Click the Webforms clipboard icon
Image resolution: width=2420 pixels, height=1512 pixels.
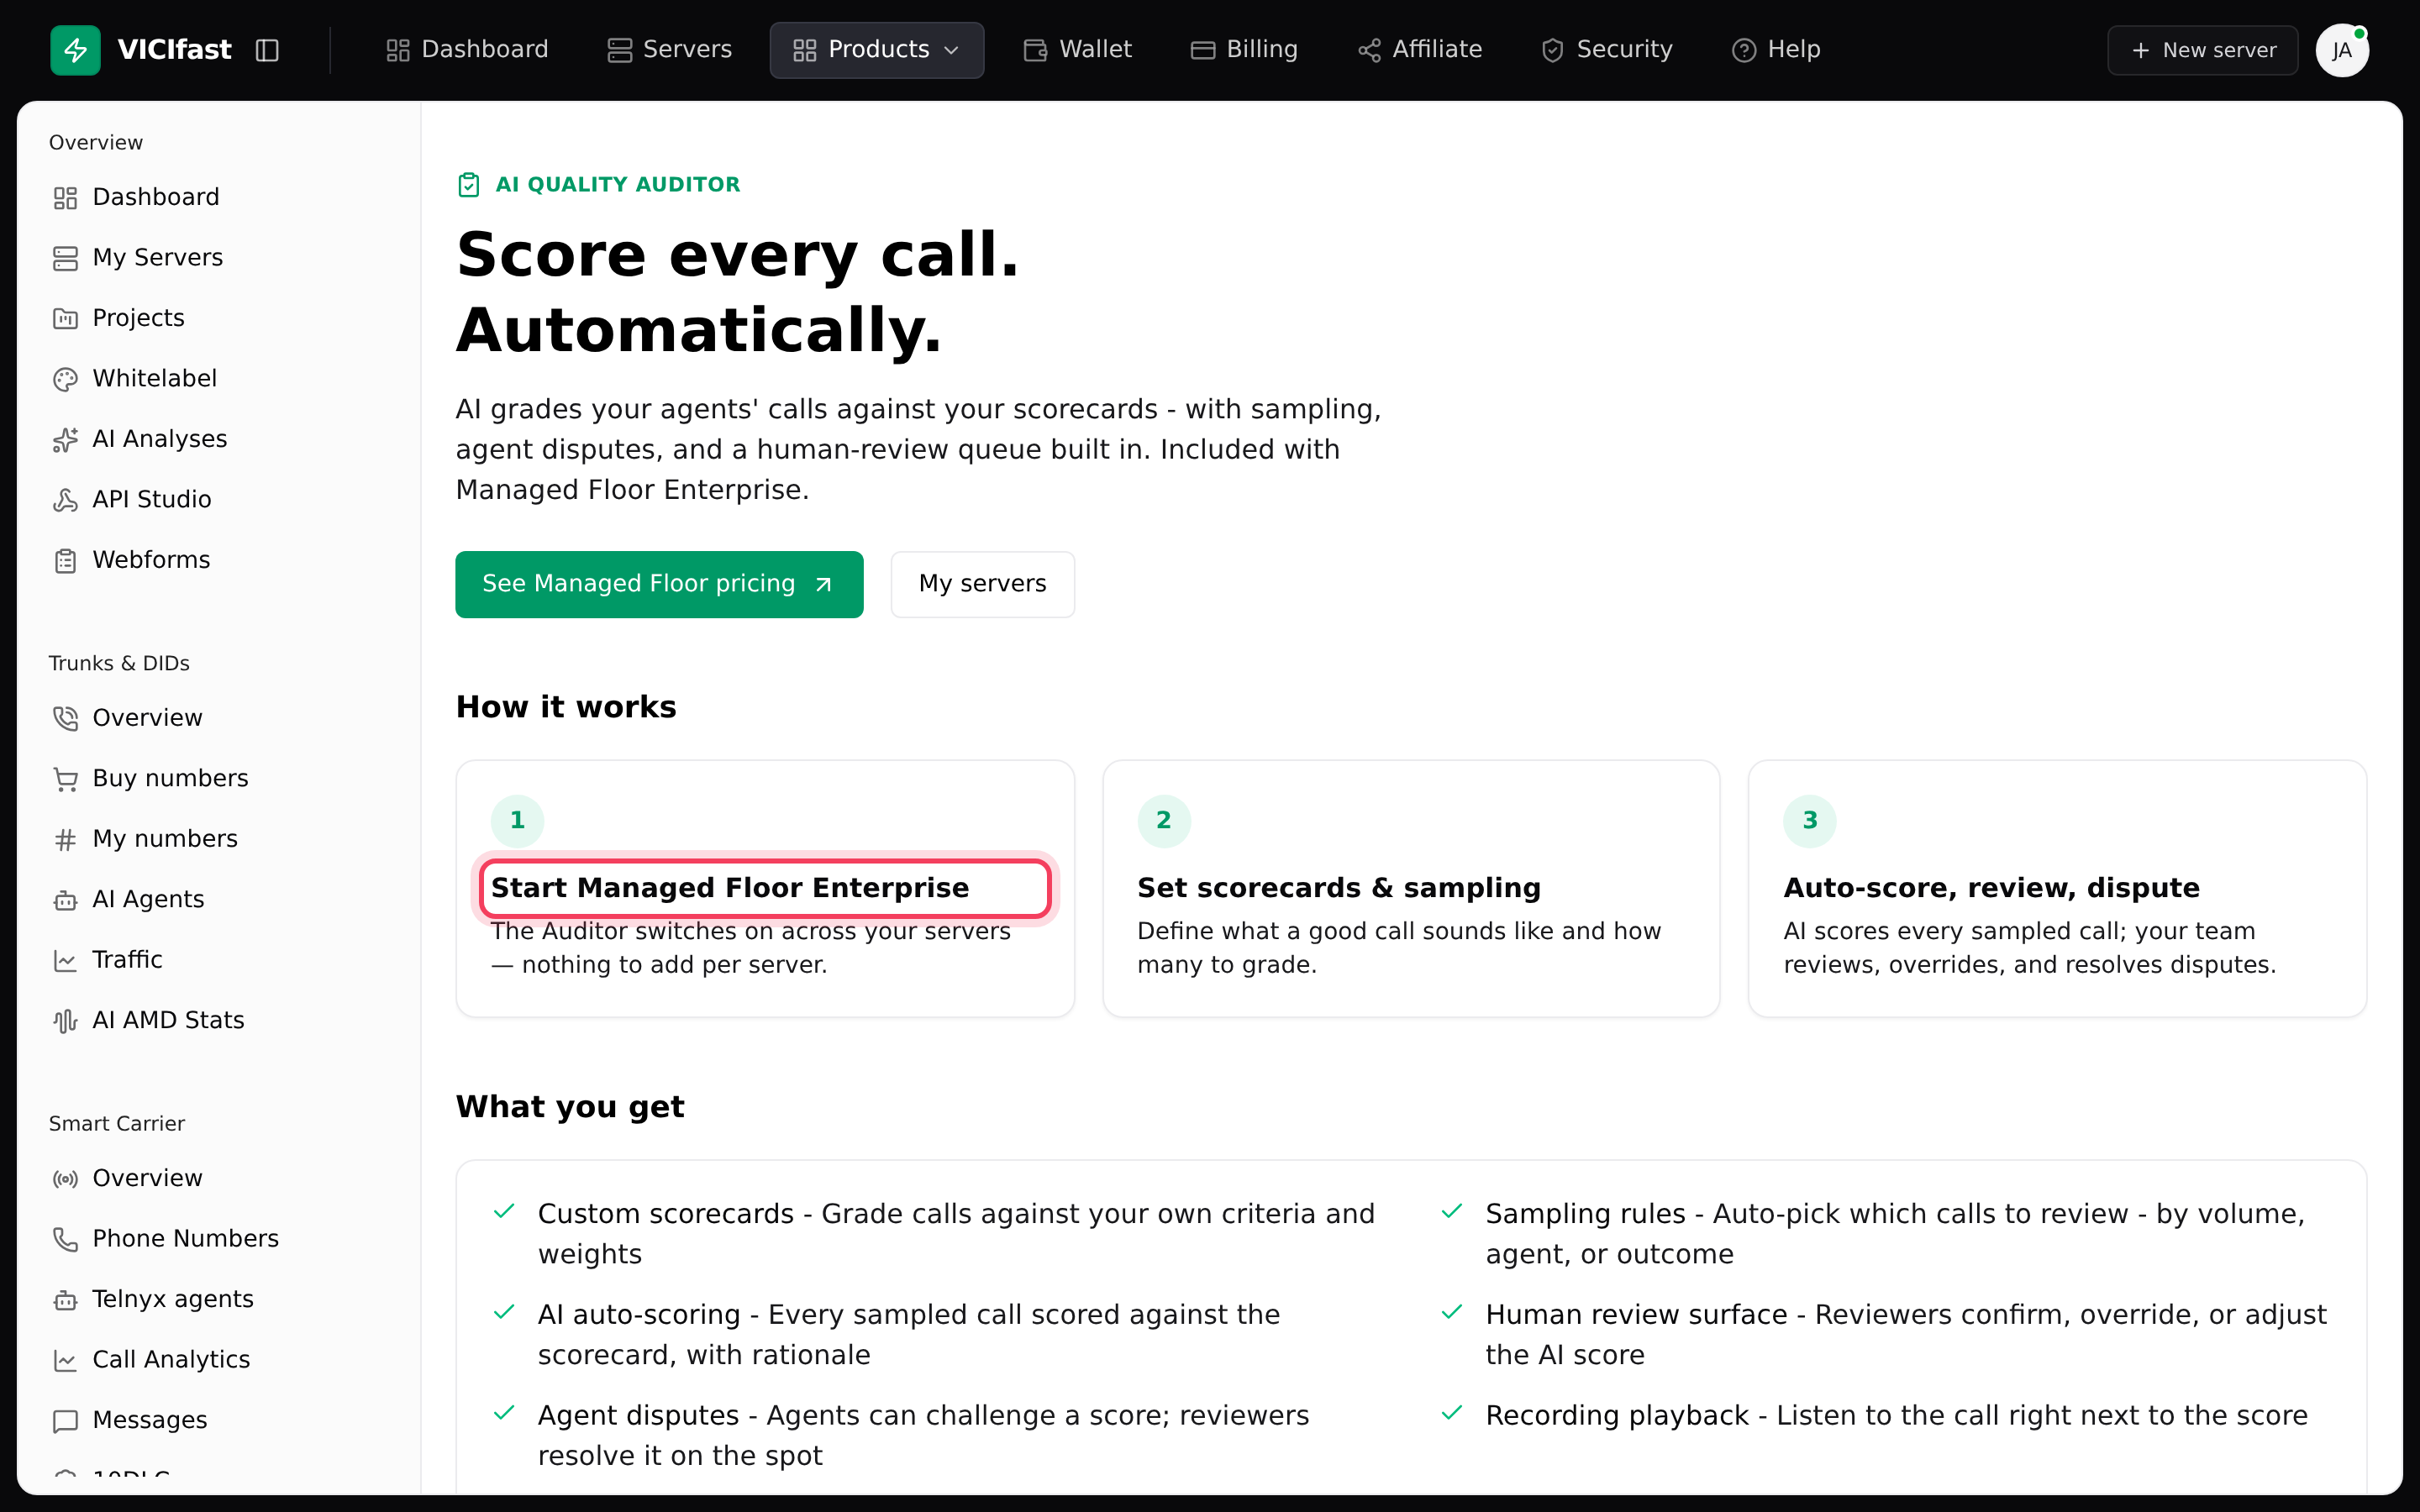66,560
